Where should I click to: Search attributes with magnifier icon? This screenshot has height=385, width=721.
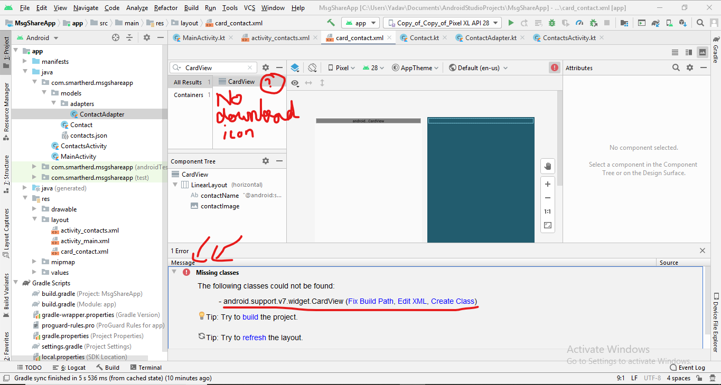point(676,68)
